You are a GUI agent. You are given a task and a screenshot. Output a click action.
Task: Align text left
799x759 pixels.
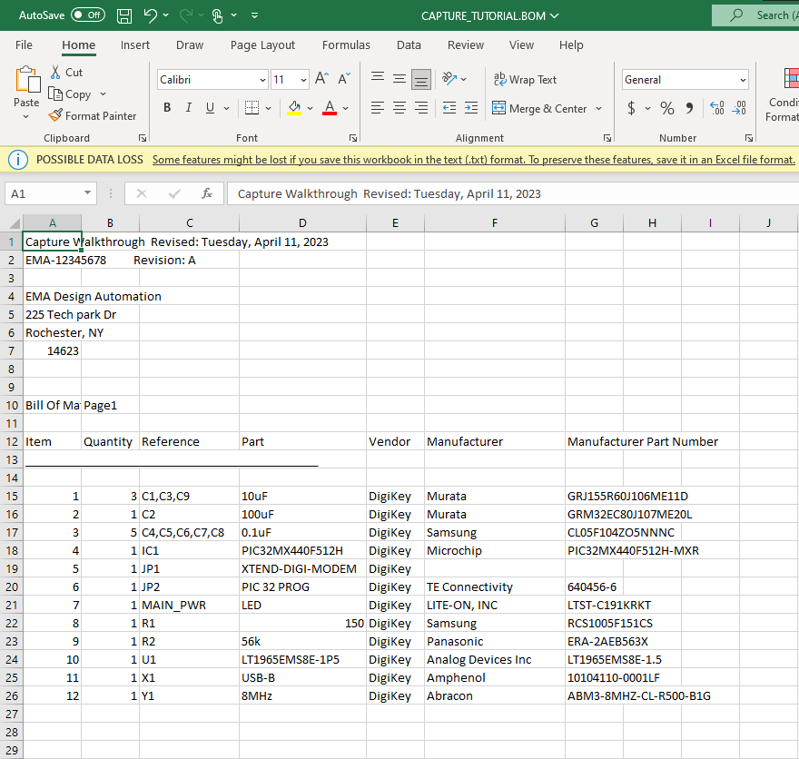[x=378, y=108]
